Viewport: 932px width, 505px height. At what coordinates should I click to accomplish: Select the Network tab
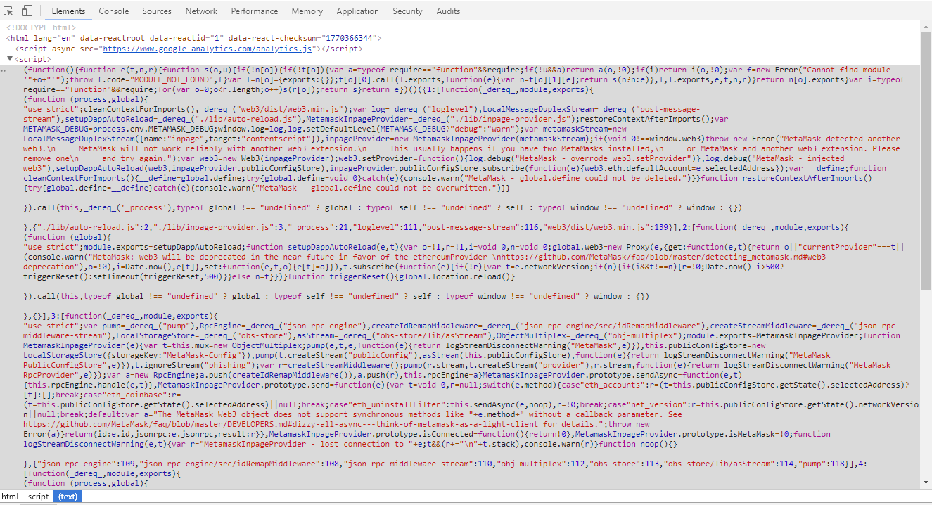[x=201, y=11]
